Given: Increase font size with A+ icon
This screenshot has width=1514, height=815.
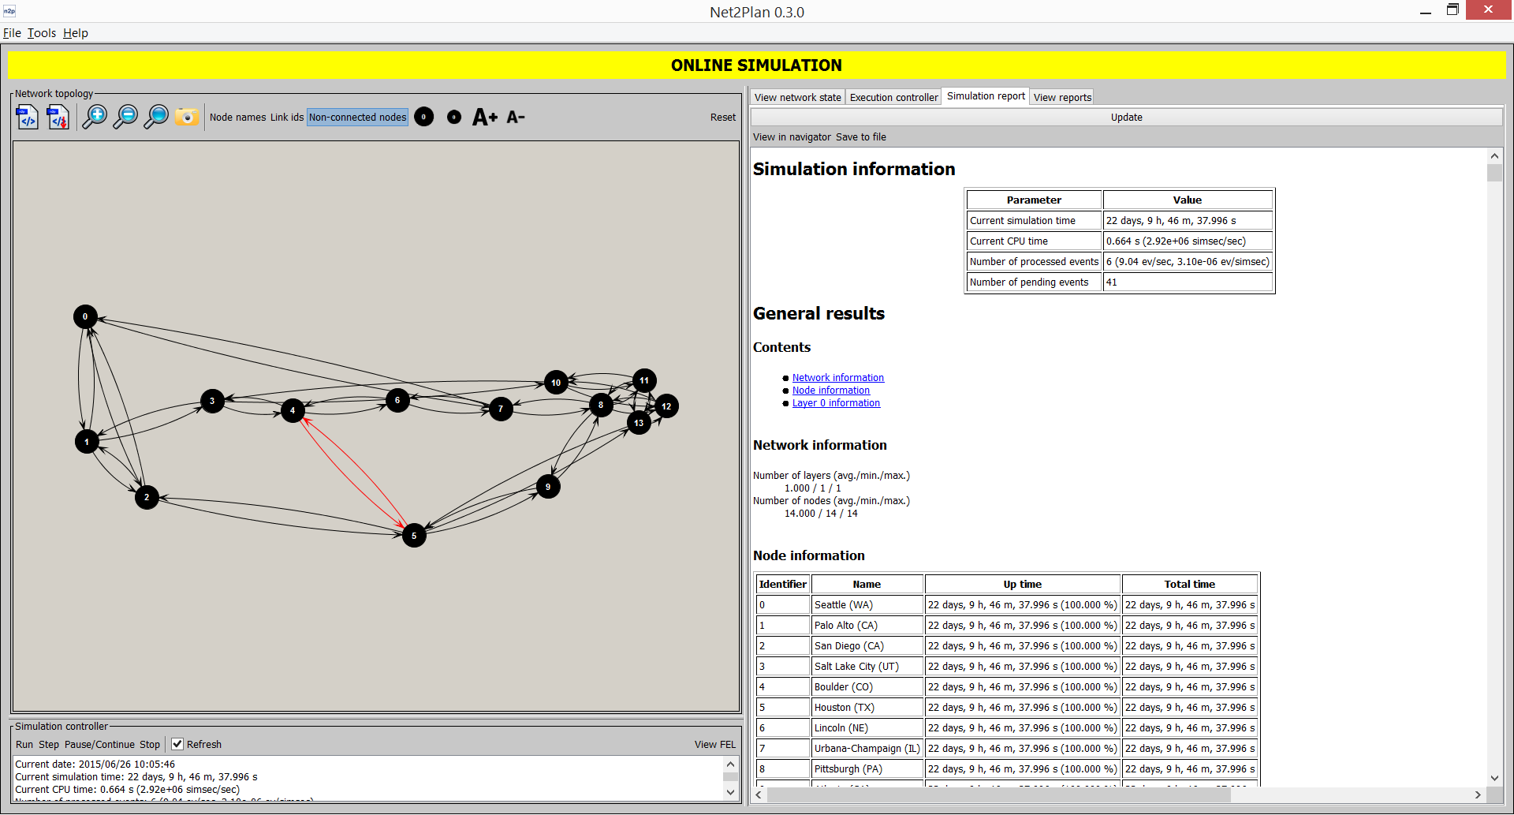Looking at the screenshot, I should [x=485, y=118].
